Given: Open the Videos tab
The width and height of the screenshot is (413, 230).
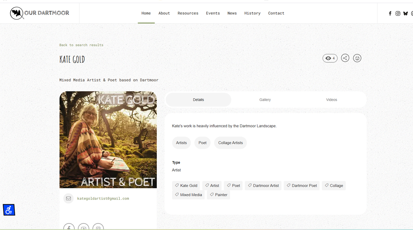Looking at the screenshot, I should pos(331,100).
